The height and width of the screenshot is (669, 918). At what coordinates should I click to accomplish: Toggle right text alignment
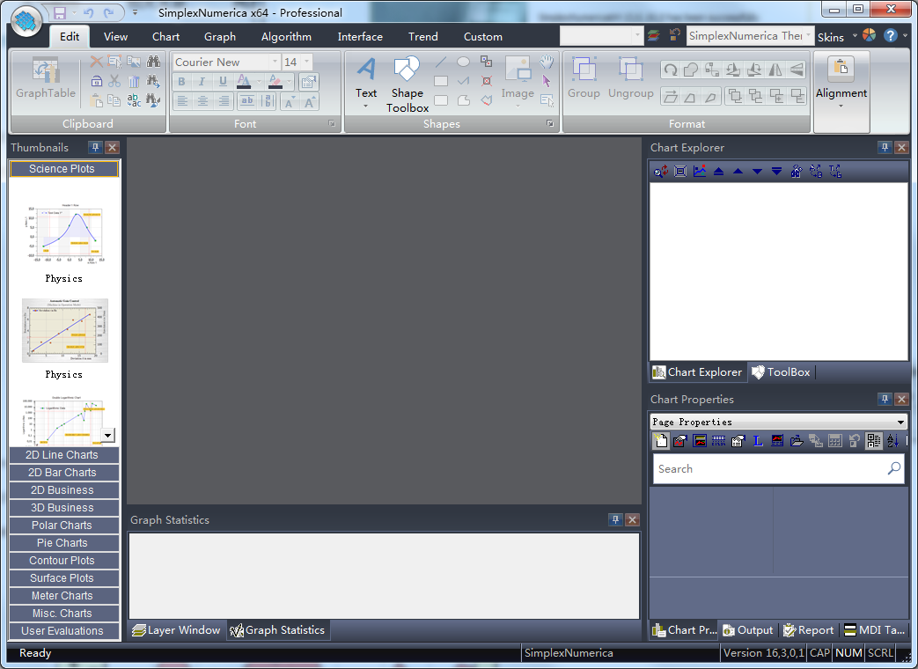[x=224, y=101]
